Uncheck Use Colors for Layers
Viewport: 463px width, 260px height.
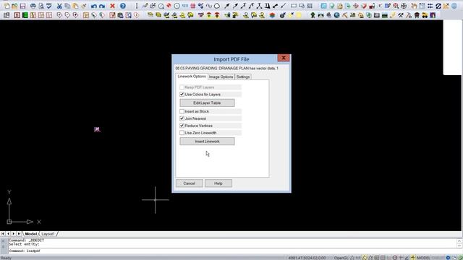pos(182,95)
